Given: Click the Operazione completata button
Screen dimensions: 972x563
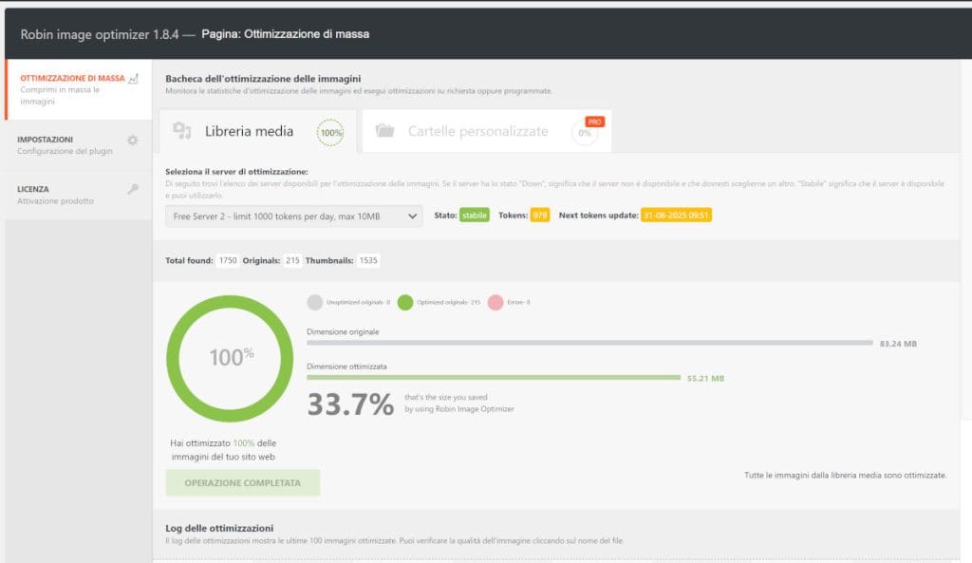Looking at the screenshot, I should 242,483.
